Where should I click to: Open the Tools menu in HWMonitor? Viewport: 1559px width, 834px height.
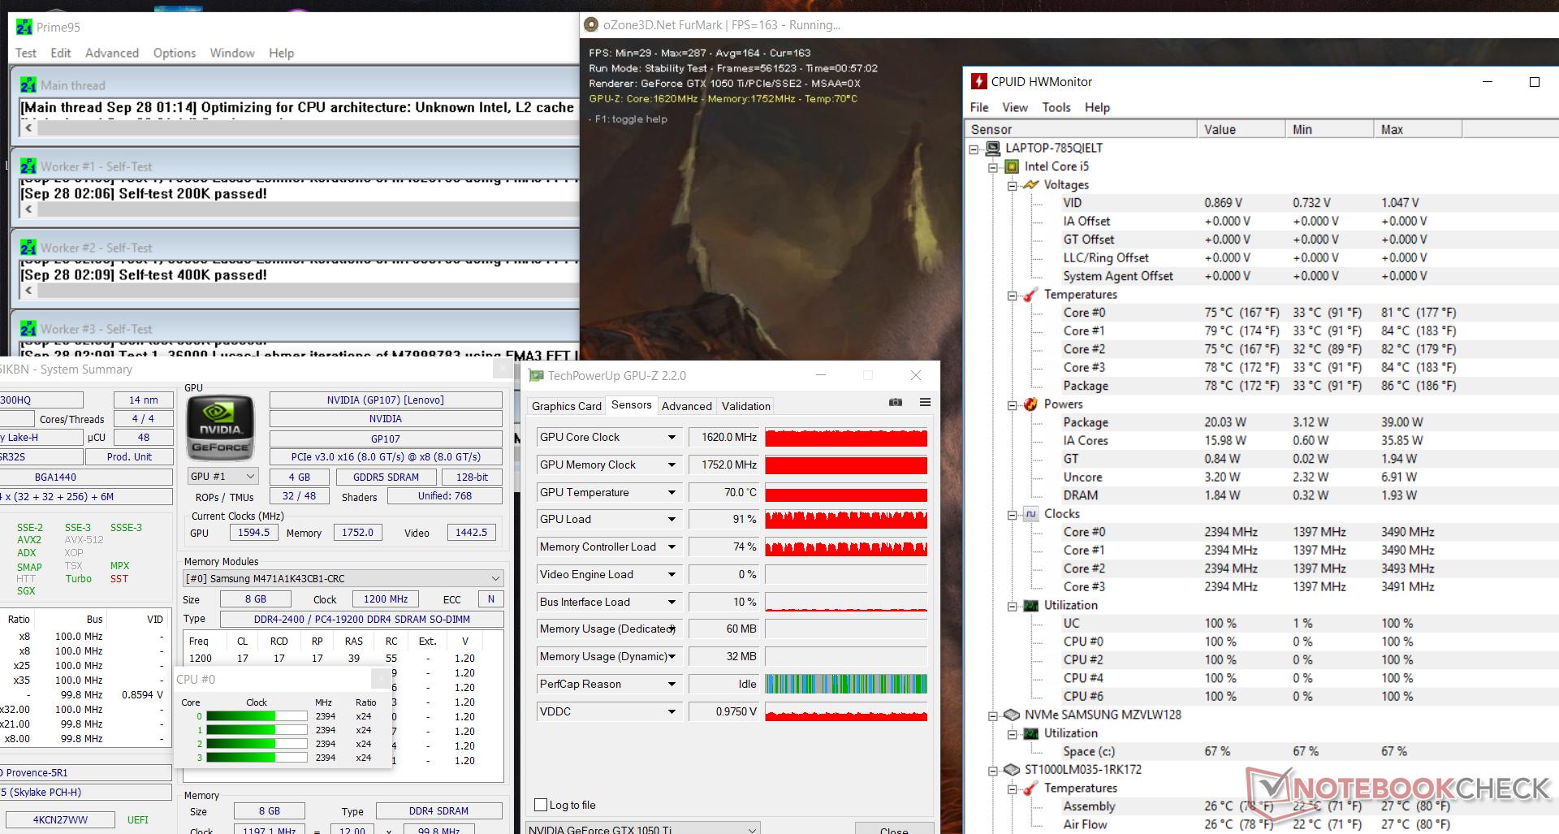point(1056,107)
